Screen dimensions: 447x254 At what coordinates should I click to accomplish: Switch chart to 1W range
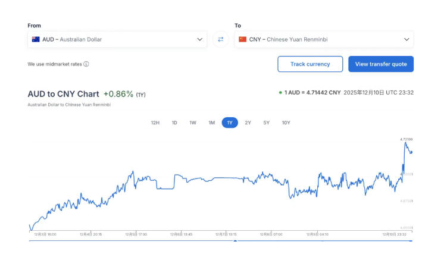pyautogui.click(x=193, y=123)
